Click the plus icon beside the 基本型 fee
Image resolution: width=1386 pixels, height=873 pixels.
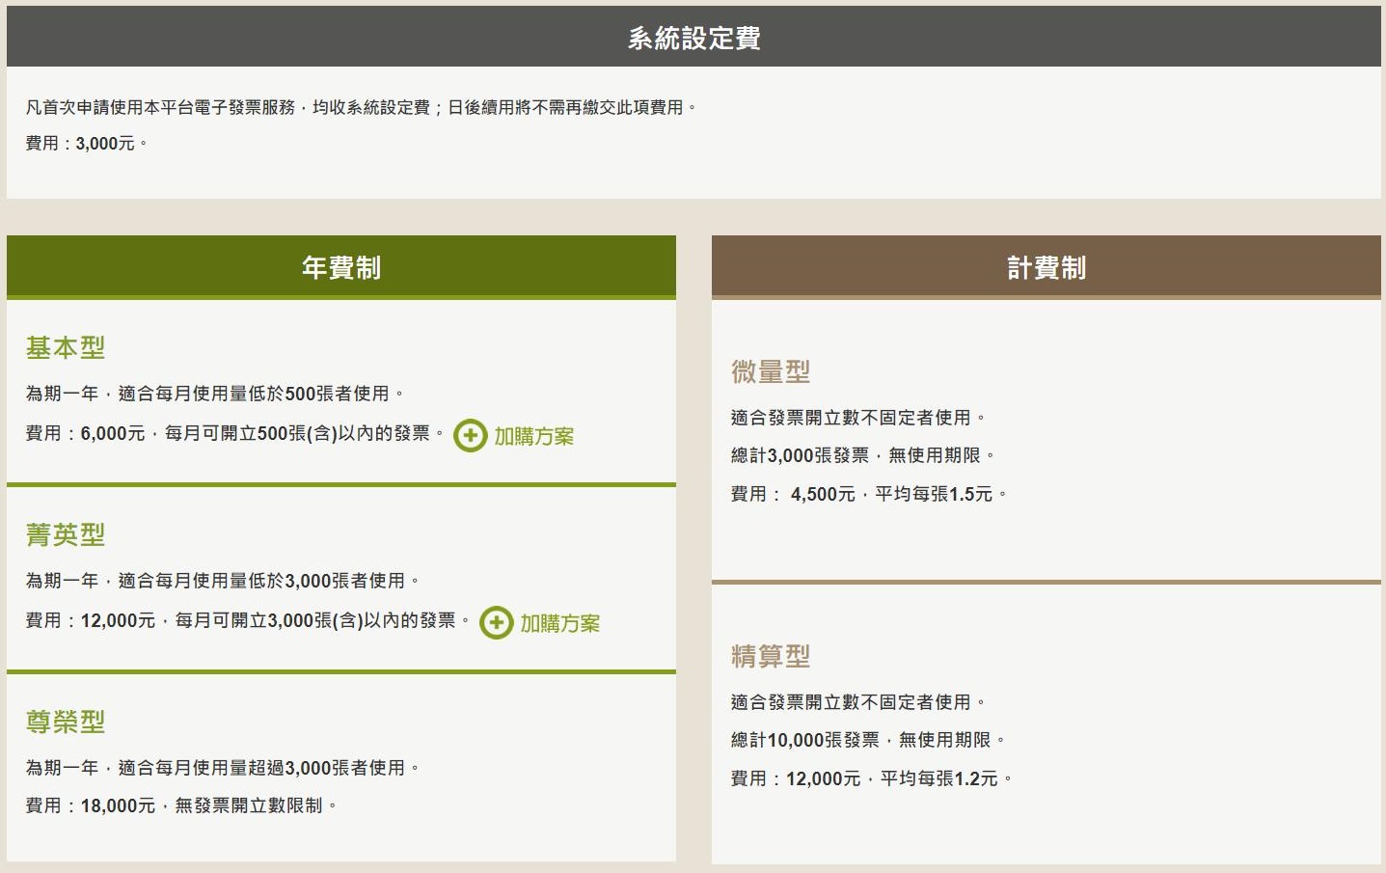tap(470, 436)
